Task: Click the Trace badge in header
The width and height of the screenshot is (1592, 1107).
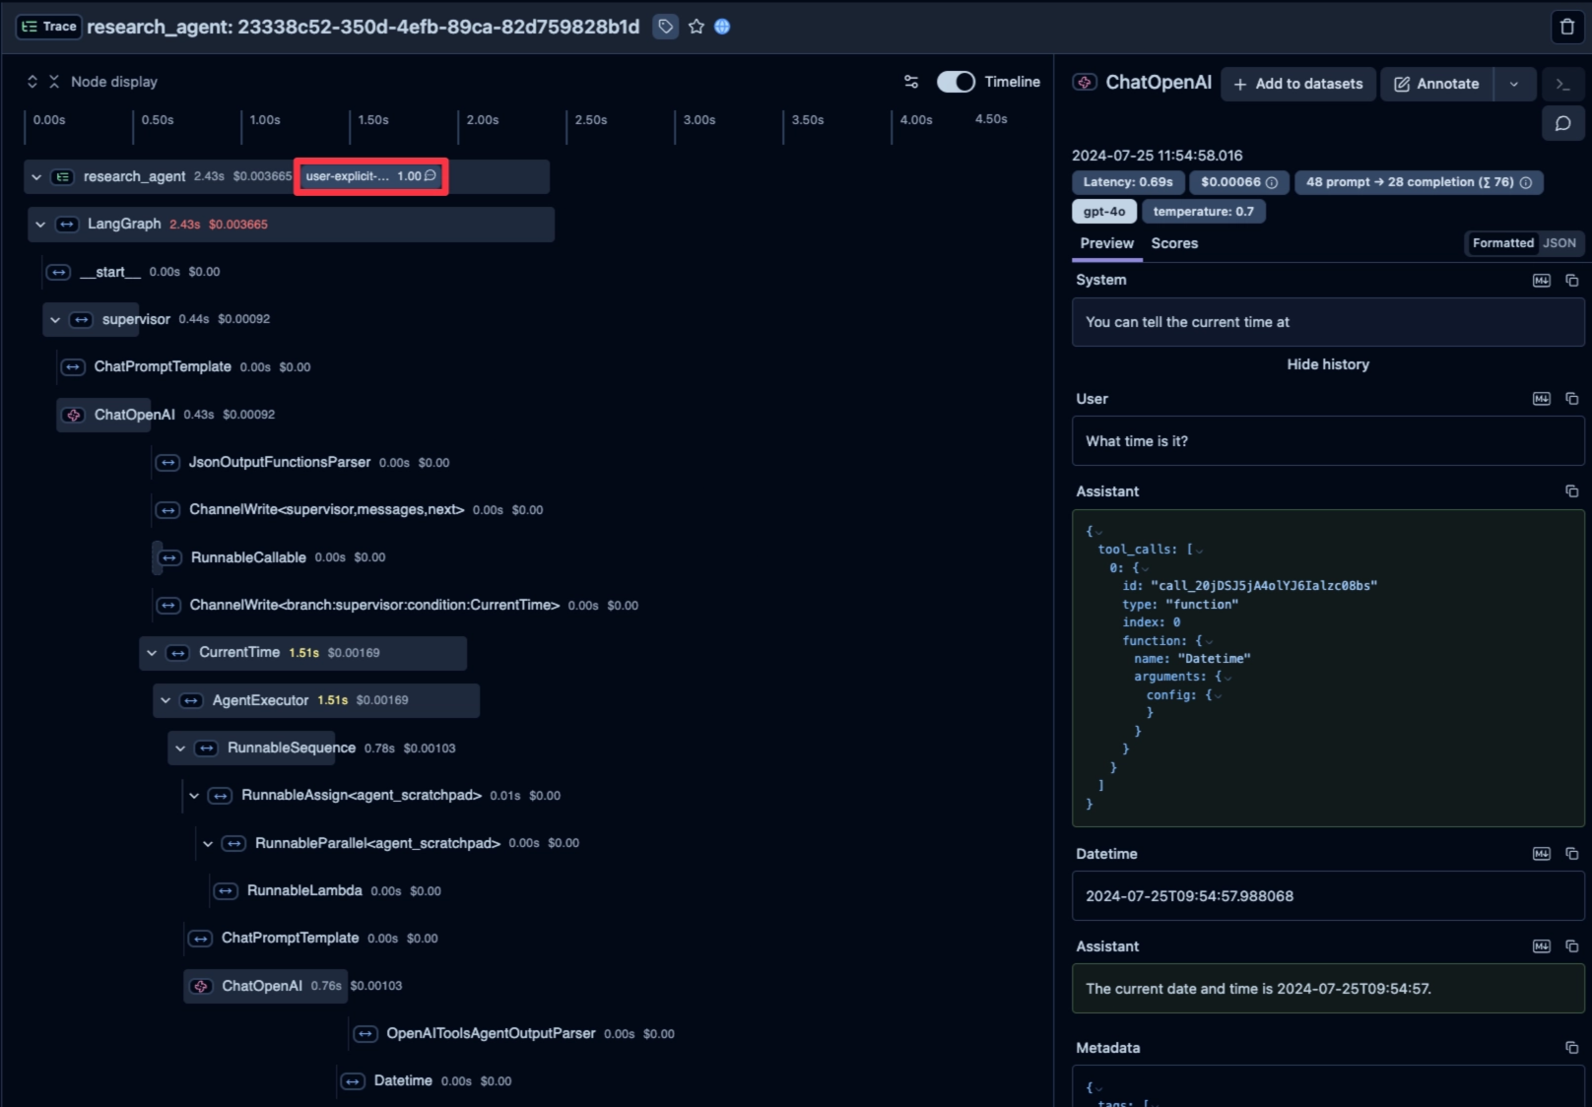Action: pyautogui.click(x=49, y=27)
